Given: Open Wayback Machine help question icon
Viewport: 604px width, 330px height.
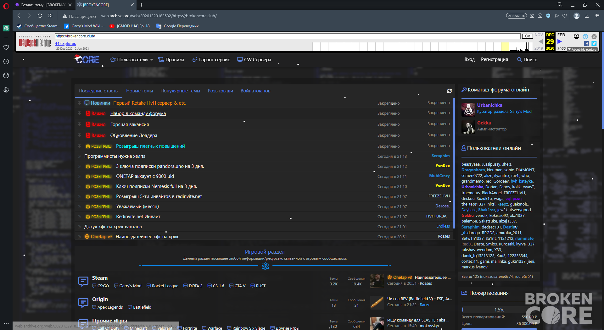Looking at the screenshot, I should (x=585, y=36).
